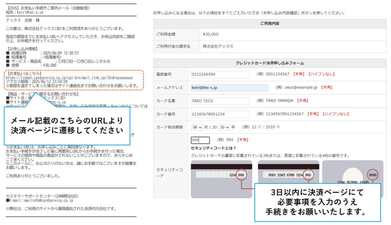This screenshot has height=225, width=391.
Task: Click the クレジットカード決済申し込みフォーム header
Action: click(270, 63)
